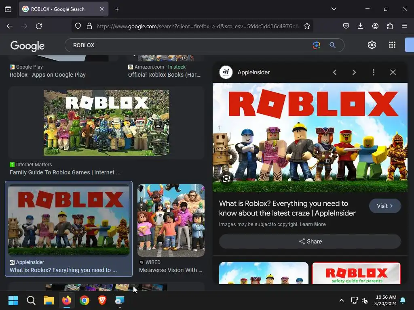This screenshot has height=310, width=414.
Task: Select the WIRED Metaverse thumbnail
Action: (171, 220)
